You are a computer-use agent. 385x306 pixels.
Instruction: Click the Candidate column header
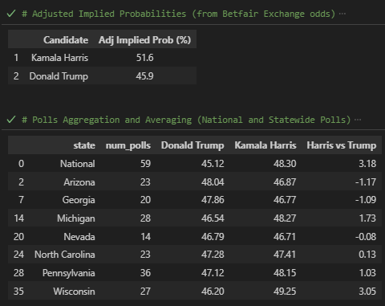click(x=66, y=40)
